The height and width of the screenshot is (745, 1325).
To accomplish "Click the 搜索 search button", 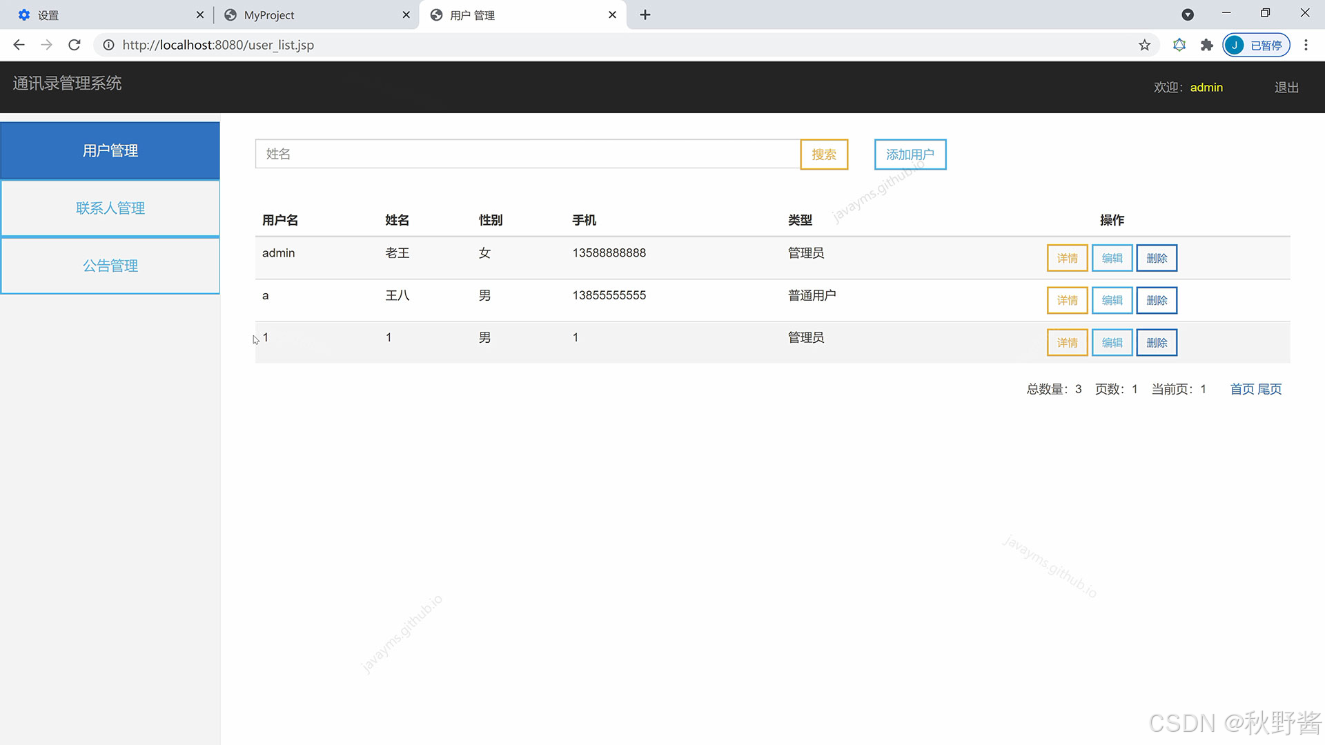I will 824,155.
